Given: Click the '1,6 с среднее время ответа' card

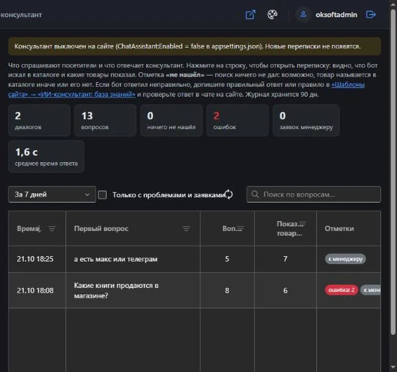Looking at the screenshot, I should [x=46, y=157].
